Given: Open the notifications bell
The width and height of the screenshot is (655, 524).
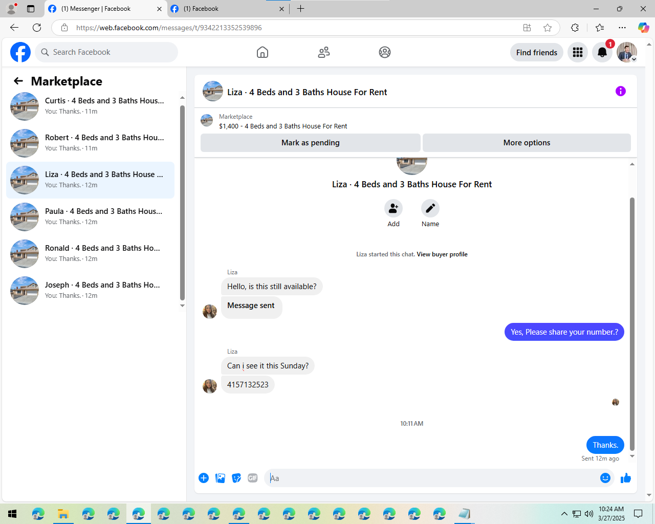Looking at the screenshot, I should pos(602,52).
